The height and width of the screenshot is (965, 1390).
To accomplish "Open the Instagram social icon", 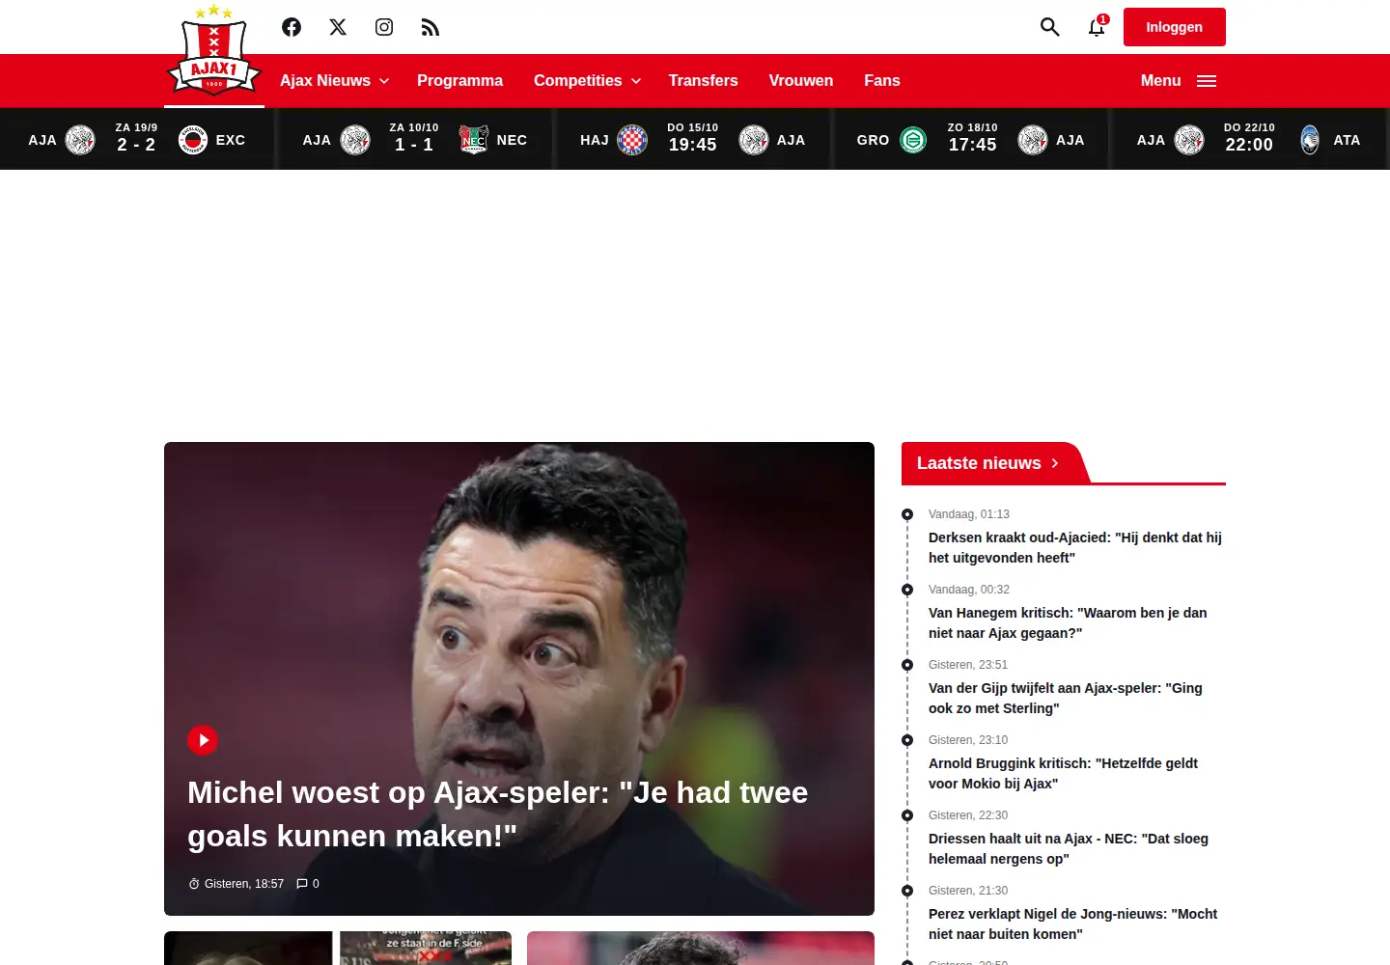I will coord(384,27).
